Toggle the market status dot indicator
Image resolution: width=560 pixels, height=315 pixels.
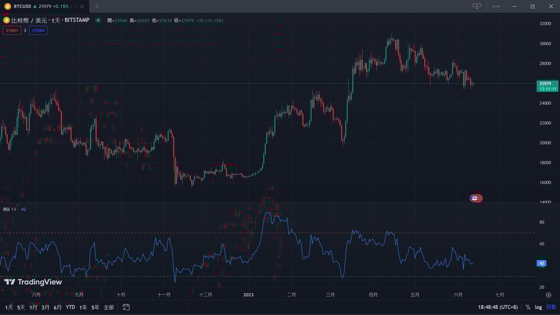[98, 20]
